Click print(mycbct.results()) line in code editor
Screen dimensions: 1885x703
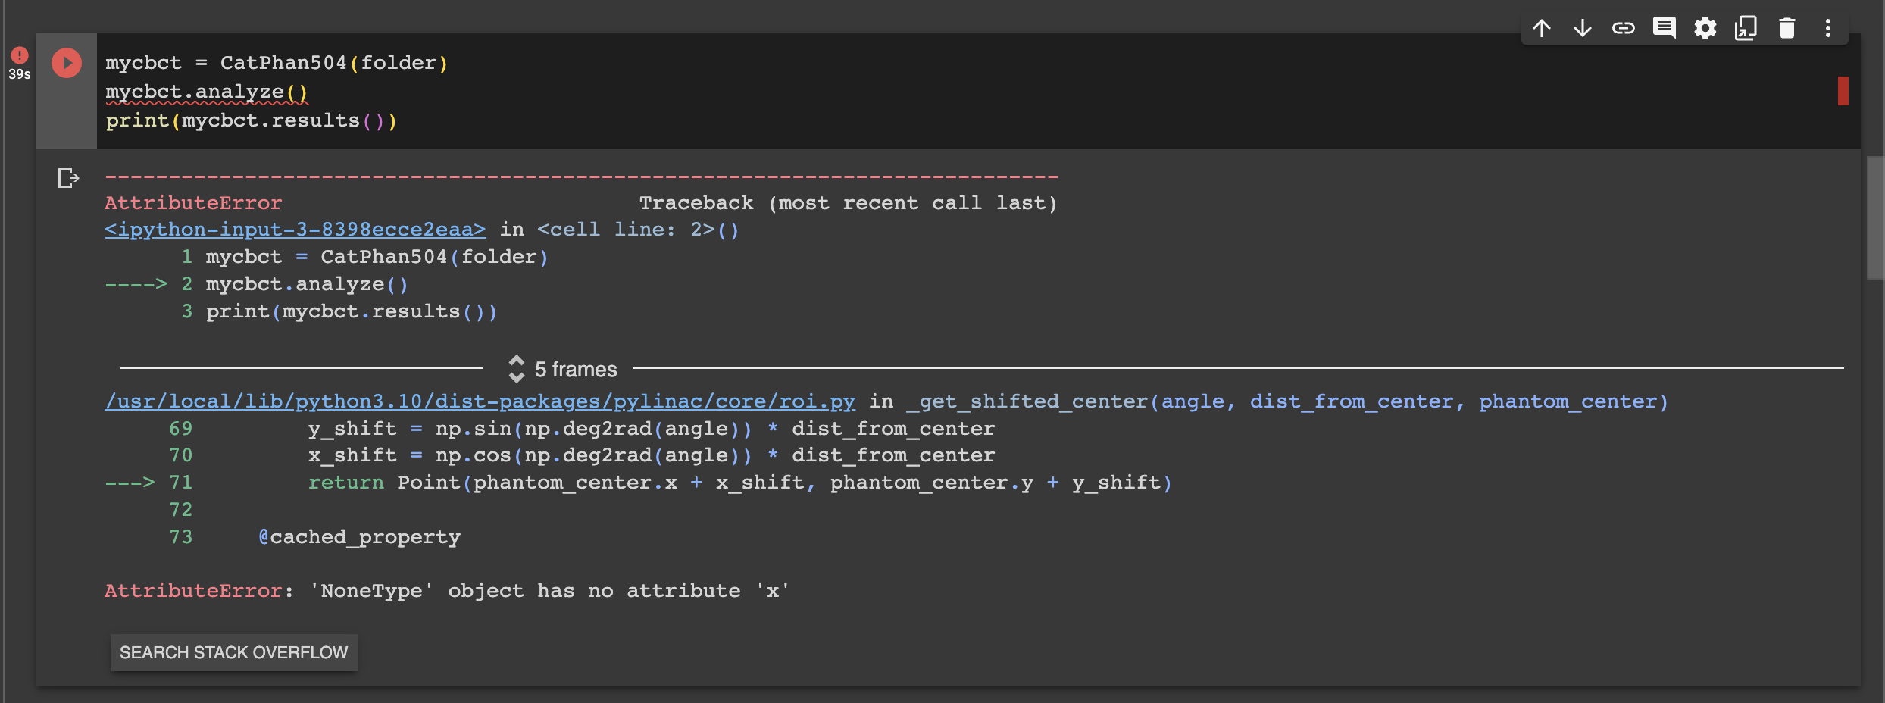(x=252, y=120)
